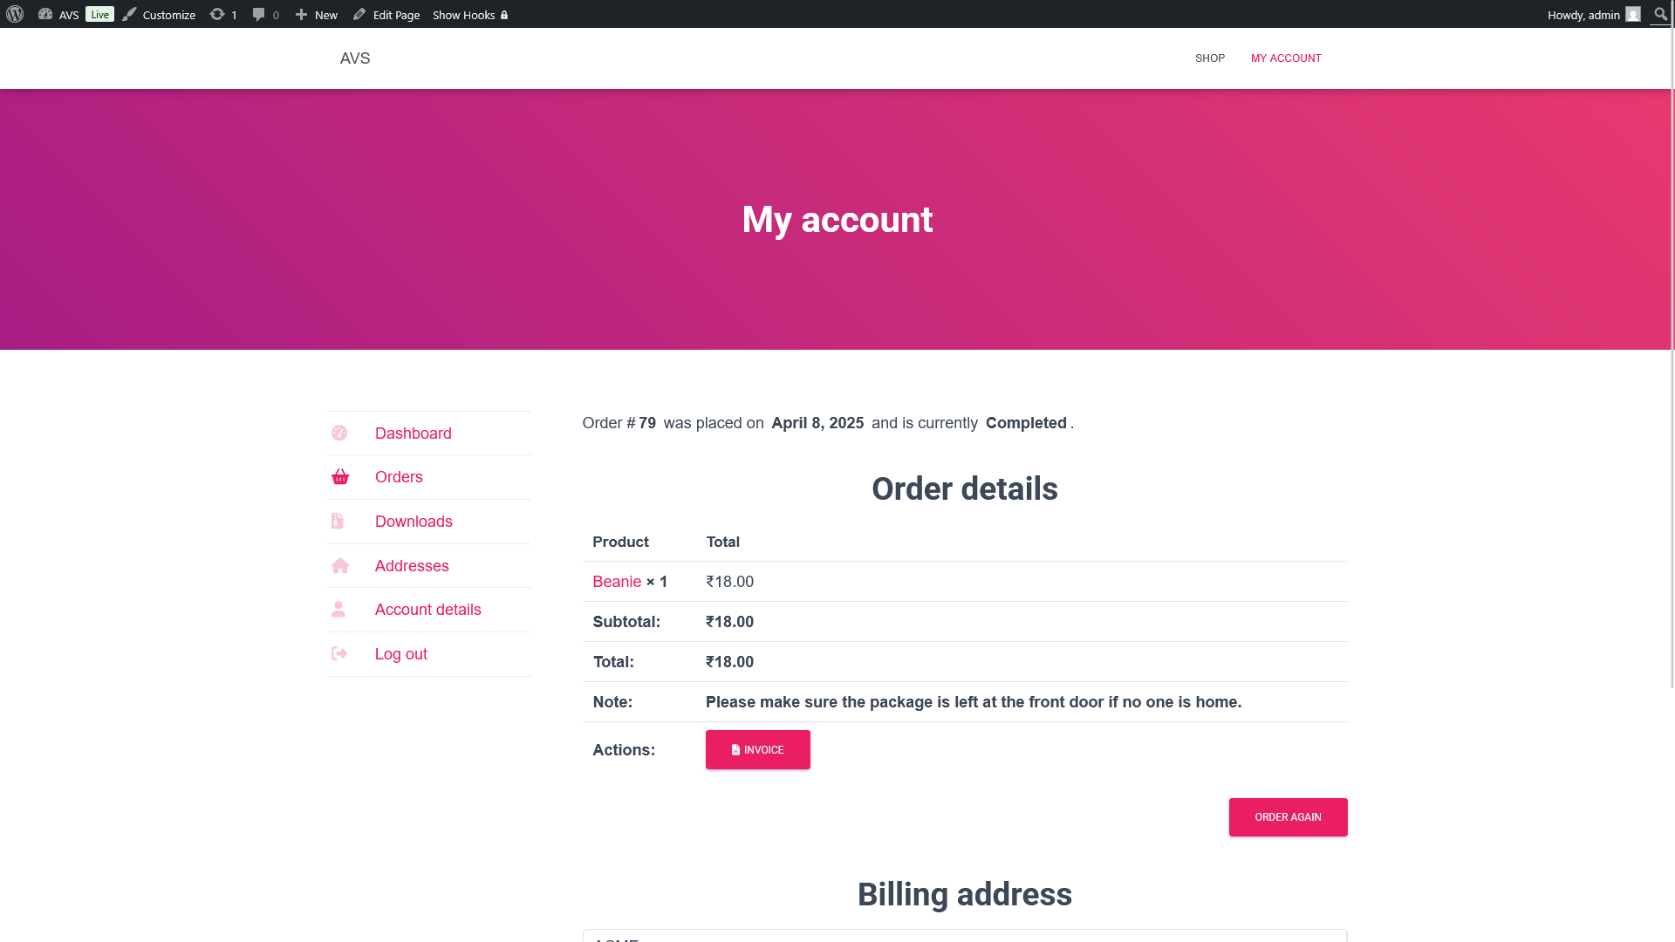Image resolution: width=1675 pixels, height=942 pixels.
Task: Open Account details in sidebar
Action: click(427, 610)
